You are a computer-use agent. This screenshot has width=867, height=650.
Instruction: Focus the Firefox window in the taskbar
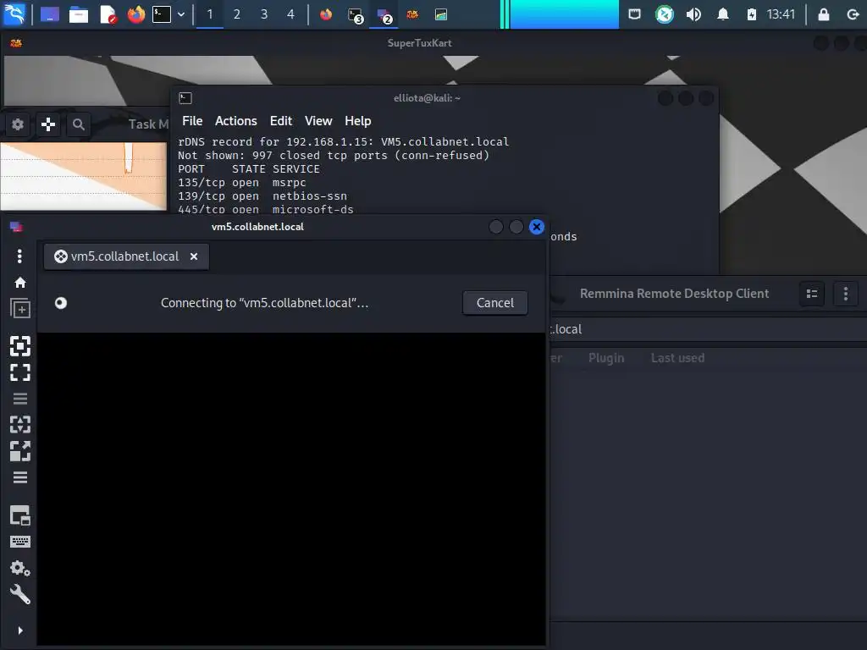[326, 14]
